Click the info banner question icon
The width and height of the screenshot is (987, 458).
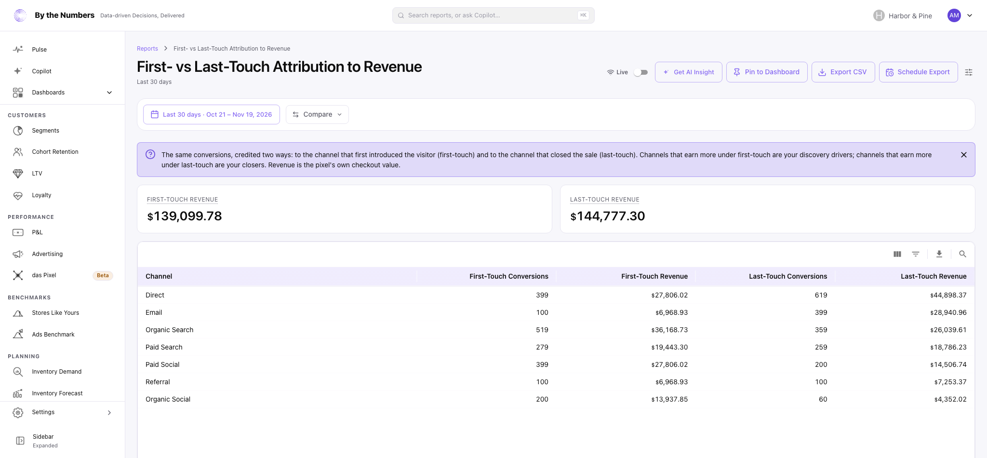click(150, 154)
